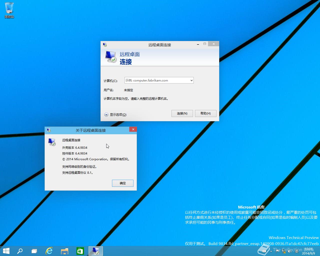Viewport: 320px width, 256px height.
Task: Click the 计算机名字段为空 message text
Action: pyautogui.click(x=136, y=99)
